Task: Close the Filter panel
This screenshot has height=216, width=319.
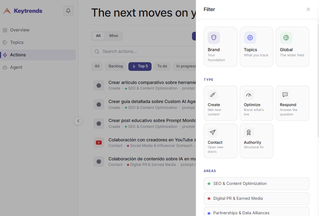Action: pyautogui.click(x=308, y=9)
